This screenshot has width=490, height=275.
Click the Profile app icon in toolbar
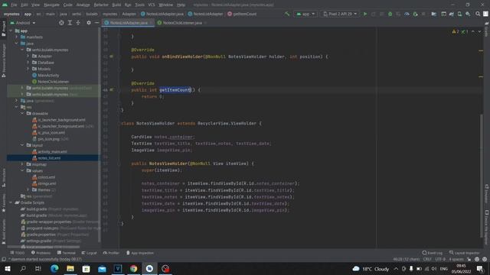(x=407, y=14)
